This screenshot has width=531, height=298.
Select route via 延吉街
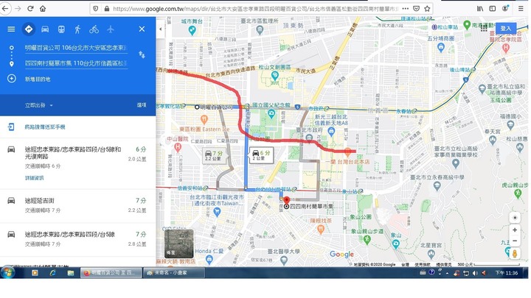[x=77, y=205]
